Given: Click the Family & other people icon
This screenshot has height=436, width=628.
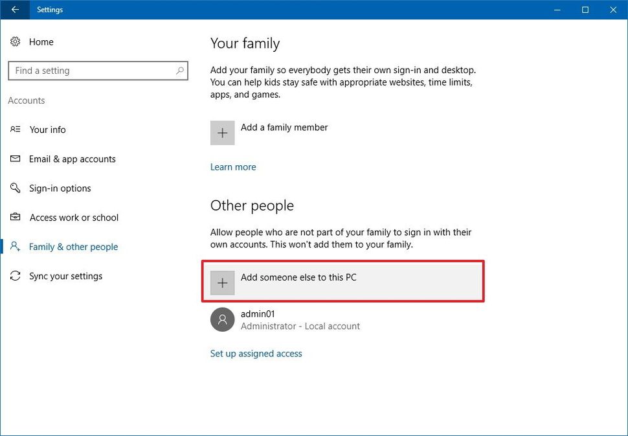Looking at the screenshot, I should [x=16, y=247].
